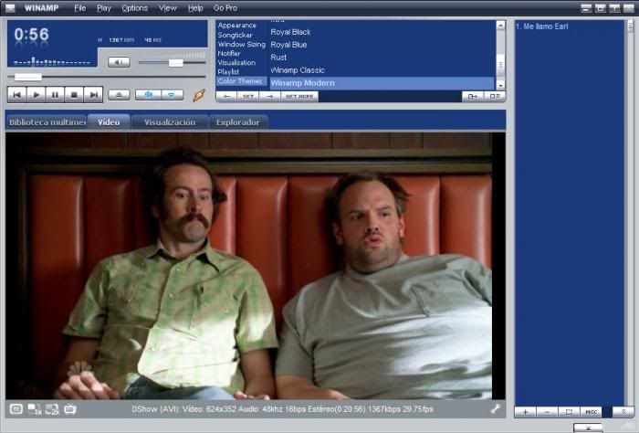The width and height of the screenshot is (639, 433).
Task: Add files with the playlist plus button
Action: pyautogui.click(x=525, y=412)
